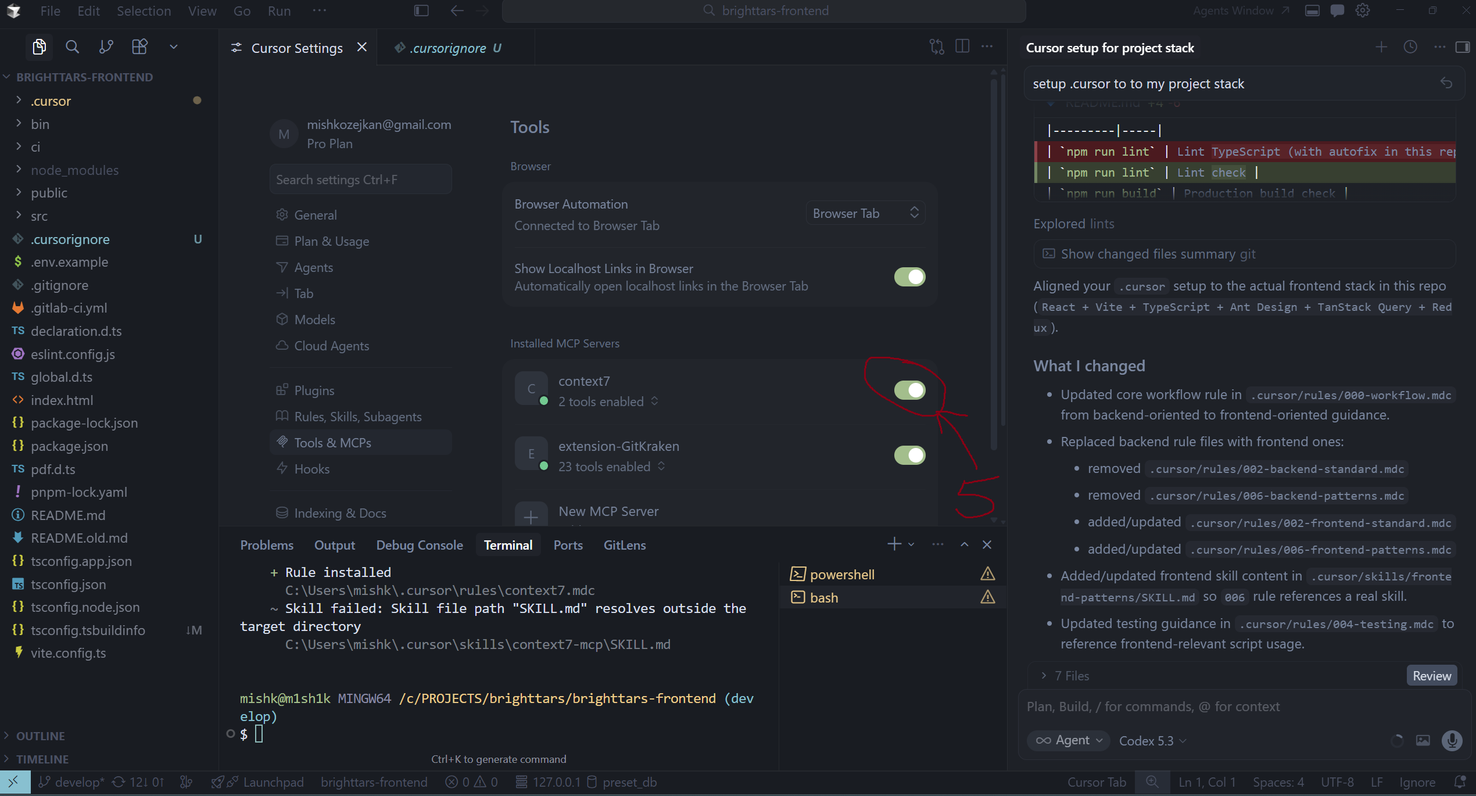Viewport: 1476px width, 796px height.
Task: Start a new chat with plus icon
Action: [1381, 47]
